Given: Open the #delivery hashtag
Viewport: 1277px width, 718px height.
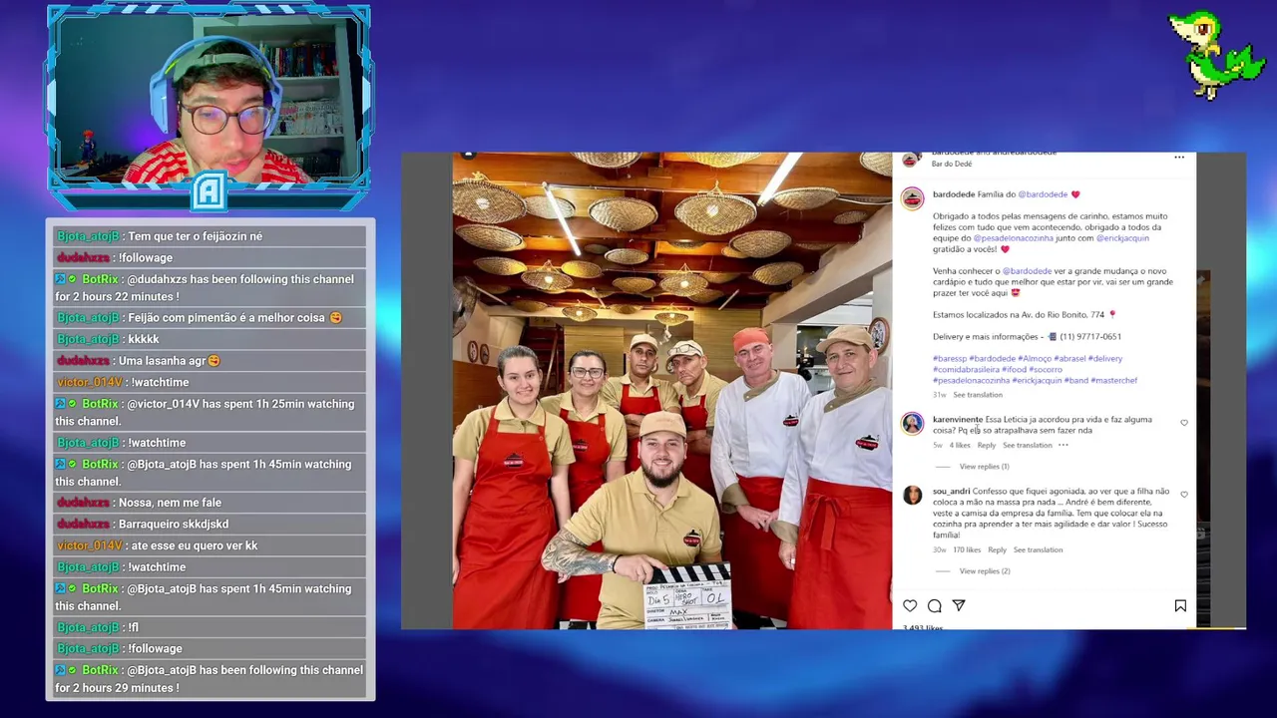Looking at the screenshot, I should click(x=1104, y=358).
